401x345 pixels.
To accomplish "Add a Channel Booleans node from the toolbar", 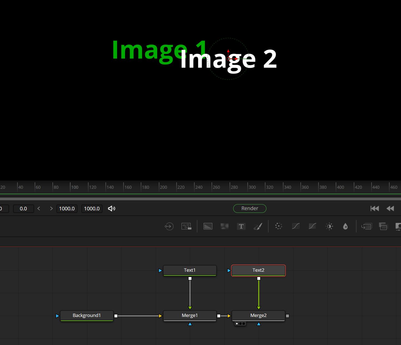I will (383, 226).
